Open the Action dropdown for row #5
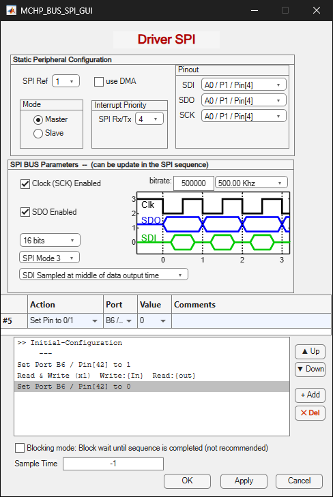This screenshot has width=333, height=497. [x=66, y=321]
